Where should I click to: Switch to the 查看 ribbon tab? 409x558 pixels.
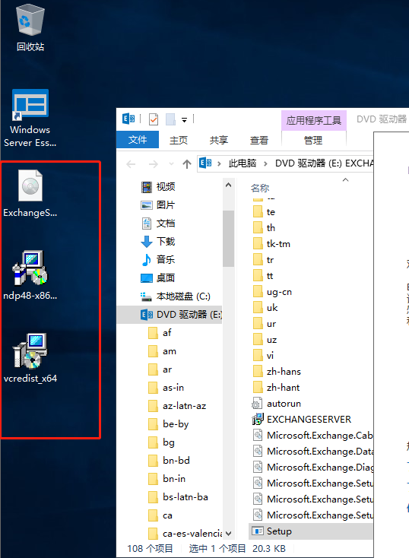coord(258,140)
